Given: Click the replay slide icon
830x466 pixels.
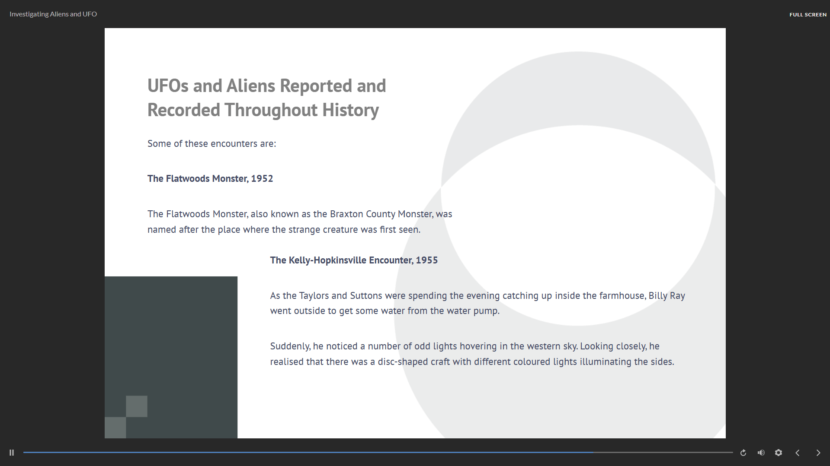Looking at the screenshot, I should click(743, 453).
